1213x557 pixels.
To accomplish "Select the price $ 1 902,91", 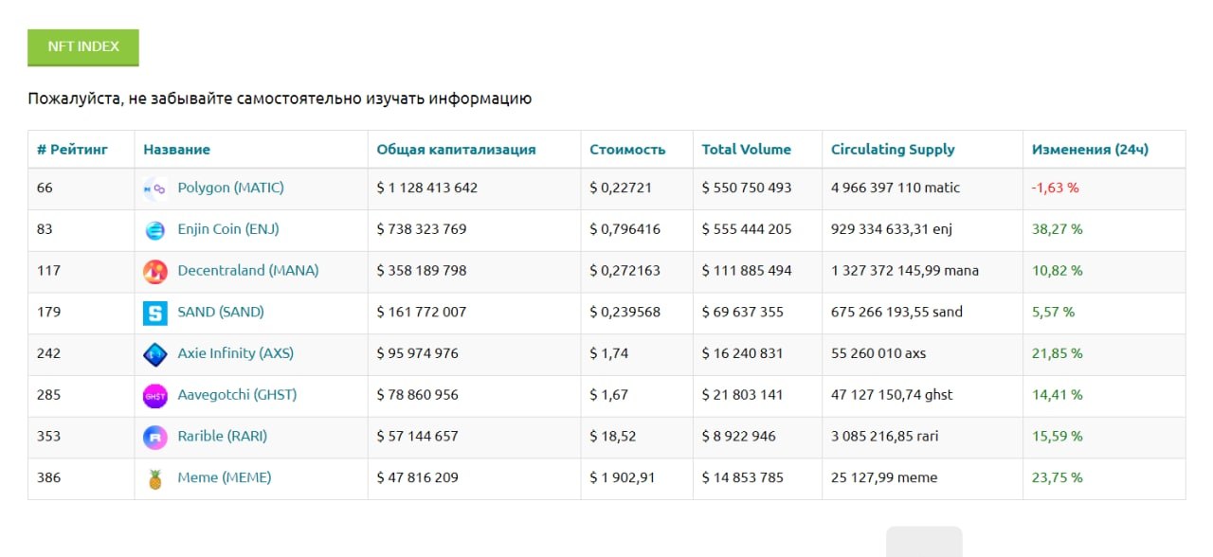I will click(x=622, y=477).
